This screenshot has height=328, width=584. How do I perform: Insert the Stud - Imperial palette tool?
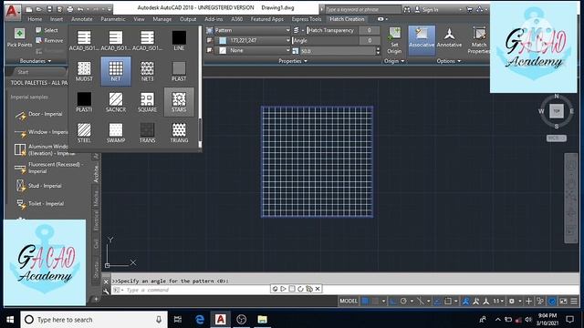(x=38, y=186)
